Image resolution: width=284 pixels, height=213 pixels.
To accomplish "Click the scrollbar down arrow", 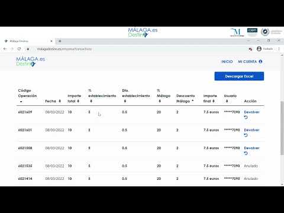I will tap(282, 185).
